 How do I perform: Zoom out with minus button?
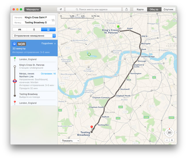[167, 140]
